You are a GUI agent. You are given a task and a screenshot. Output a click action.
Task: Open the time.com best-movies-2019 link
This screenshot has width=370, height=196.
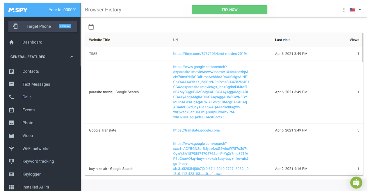point(210,54)
